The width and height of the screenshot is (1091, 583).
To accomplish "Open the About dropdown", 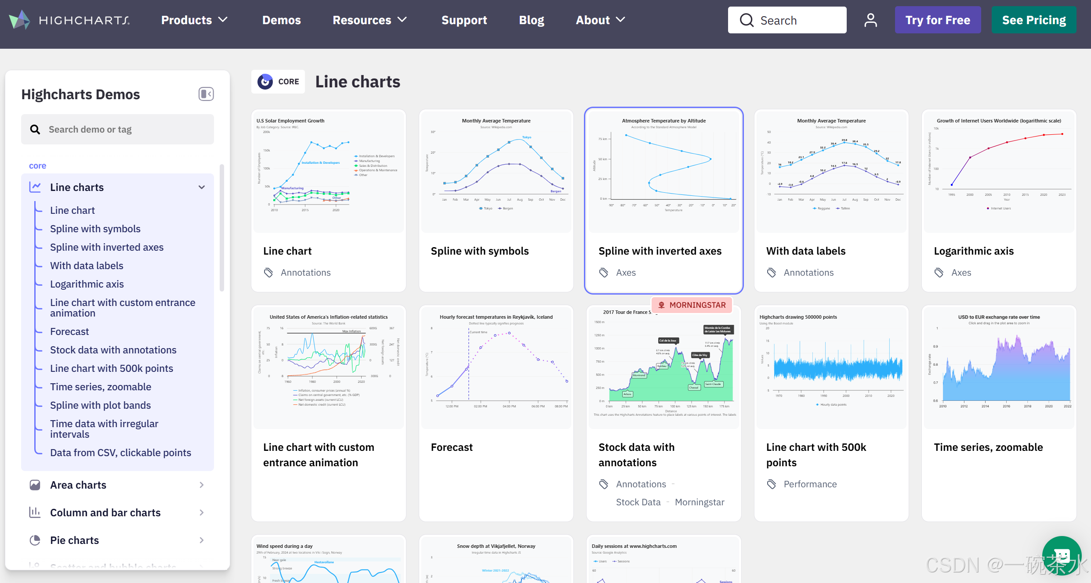I will click(600, 20).
